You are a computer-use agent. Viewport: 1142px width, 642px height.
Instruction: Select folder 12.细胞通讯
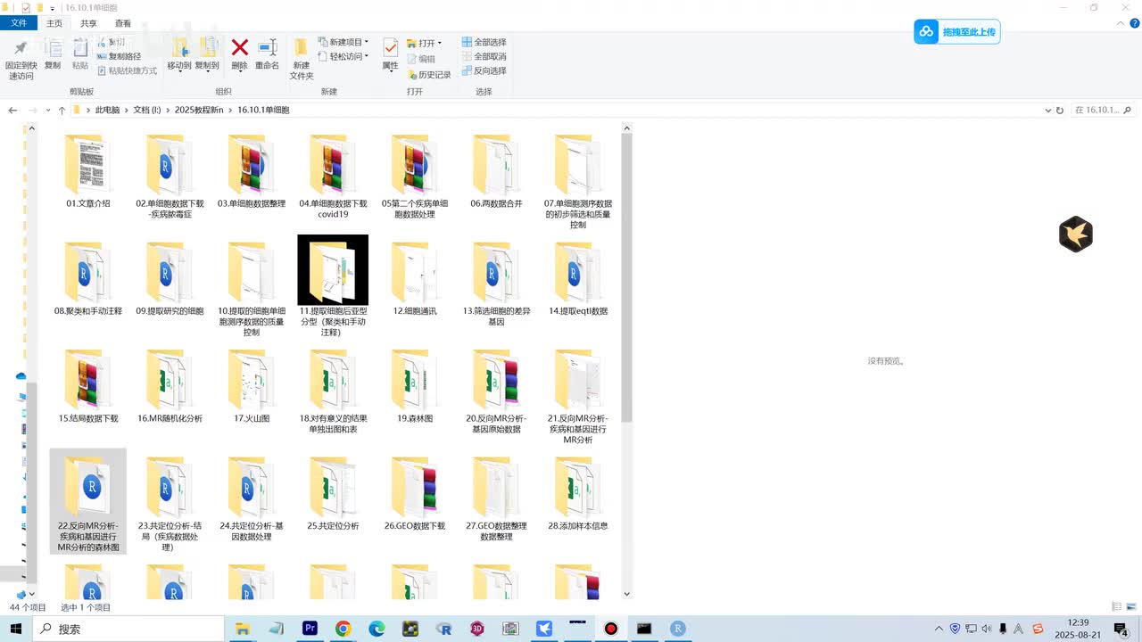(415, 279)
